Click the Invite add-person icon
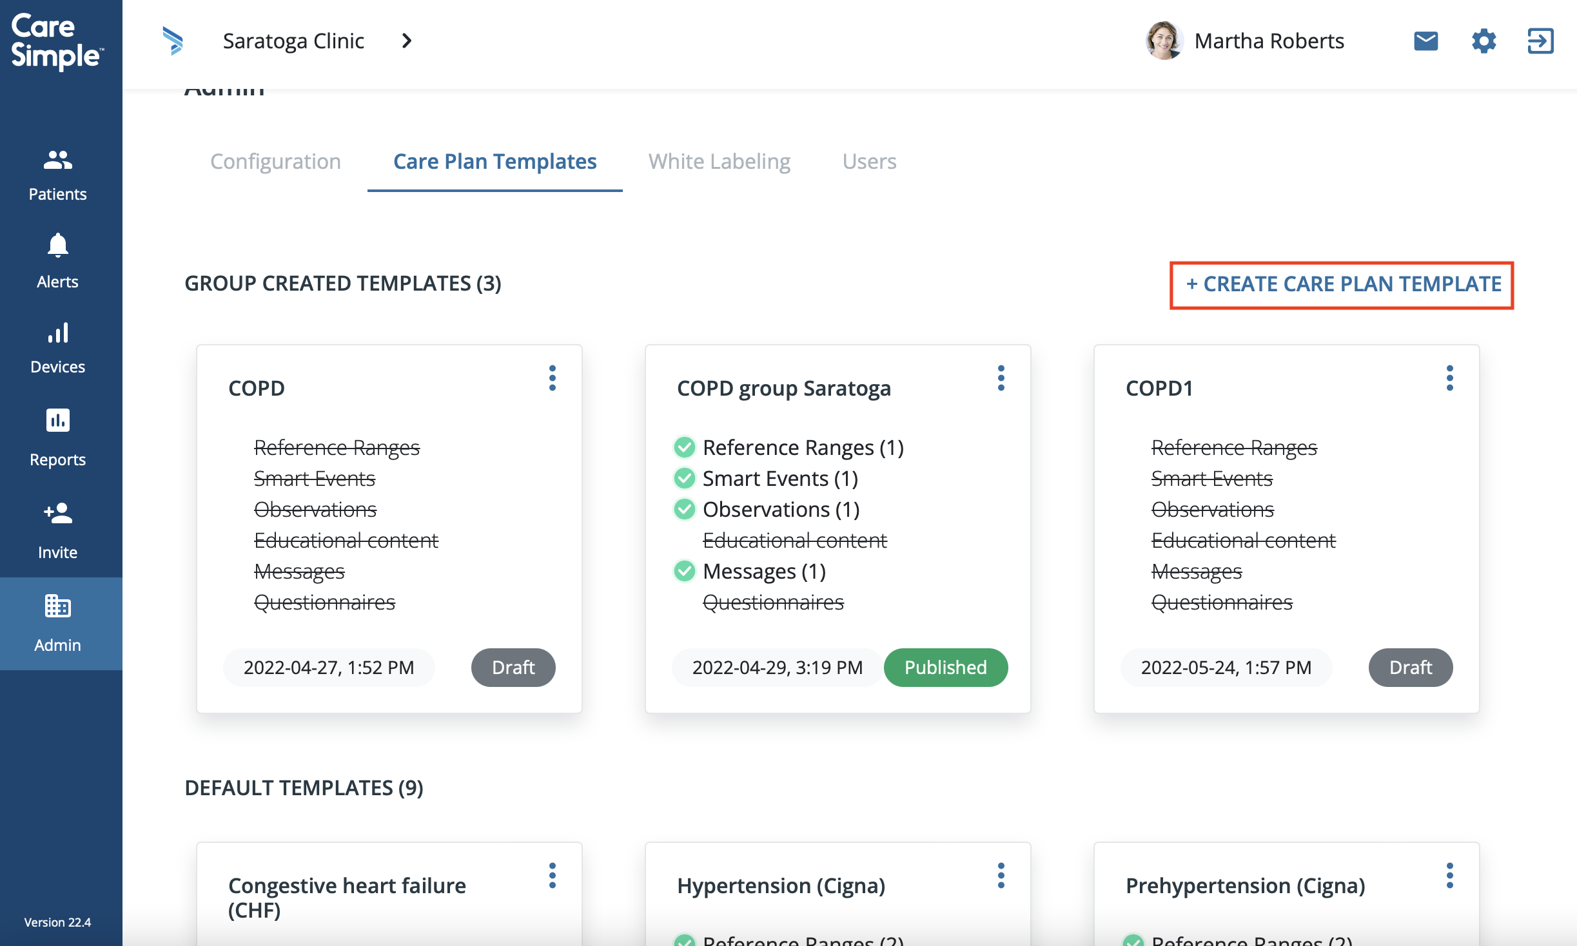 pos(57,513)
